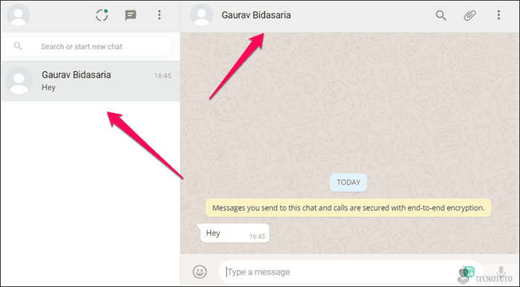Attach a file with the paperclip icon
This screenshot has height=287, width=520.
click(469, 16)
